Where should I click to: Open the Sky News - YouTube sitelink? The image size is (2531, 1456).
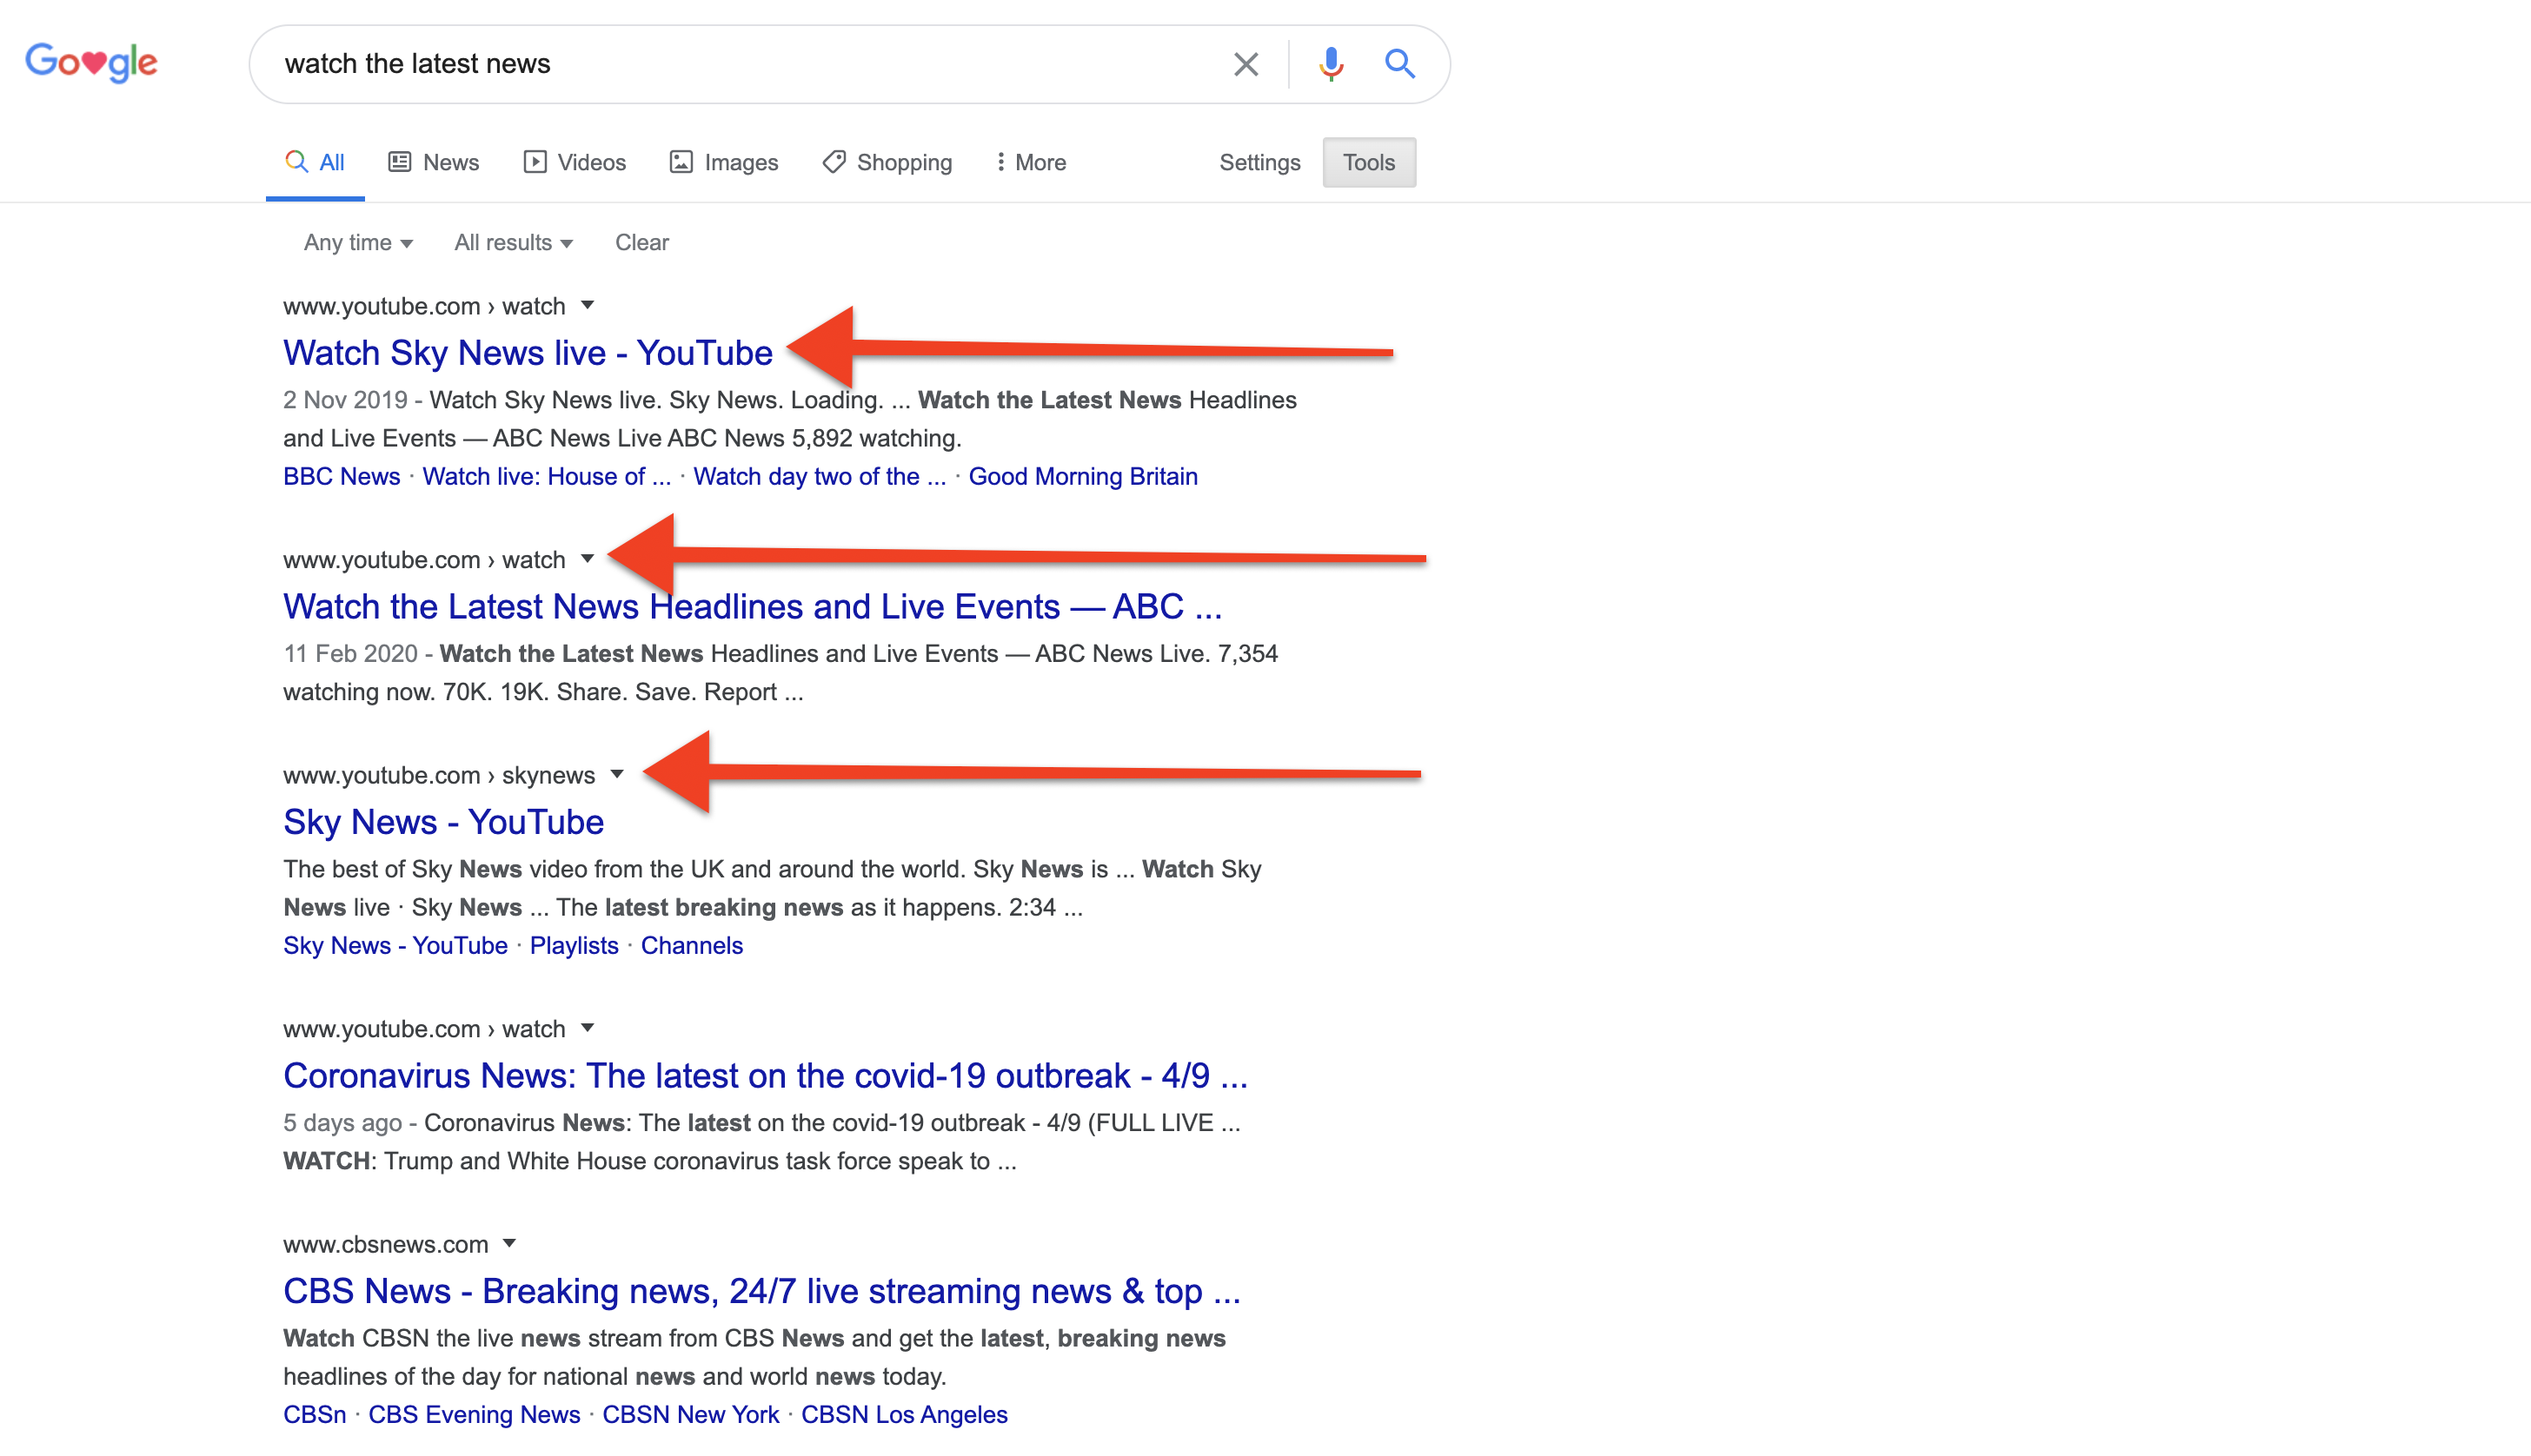click(395, 945)
